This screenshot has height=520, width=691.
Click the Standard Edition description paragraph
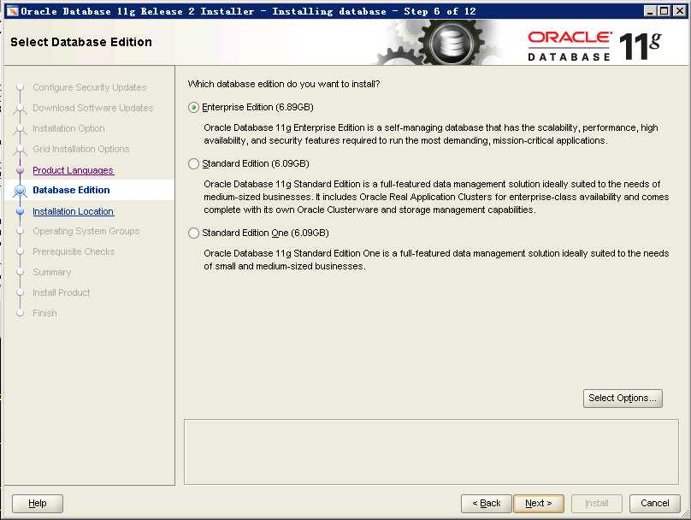[436, 197]
